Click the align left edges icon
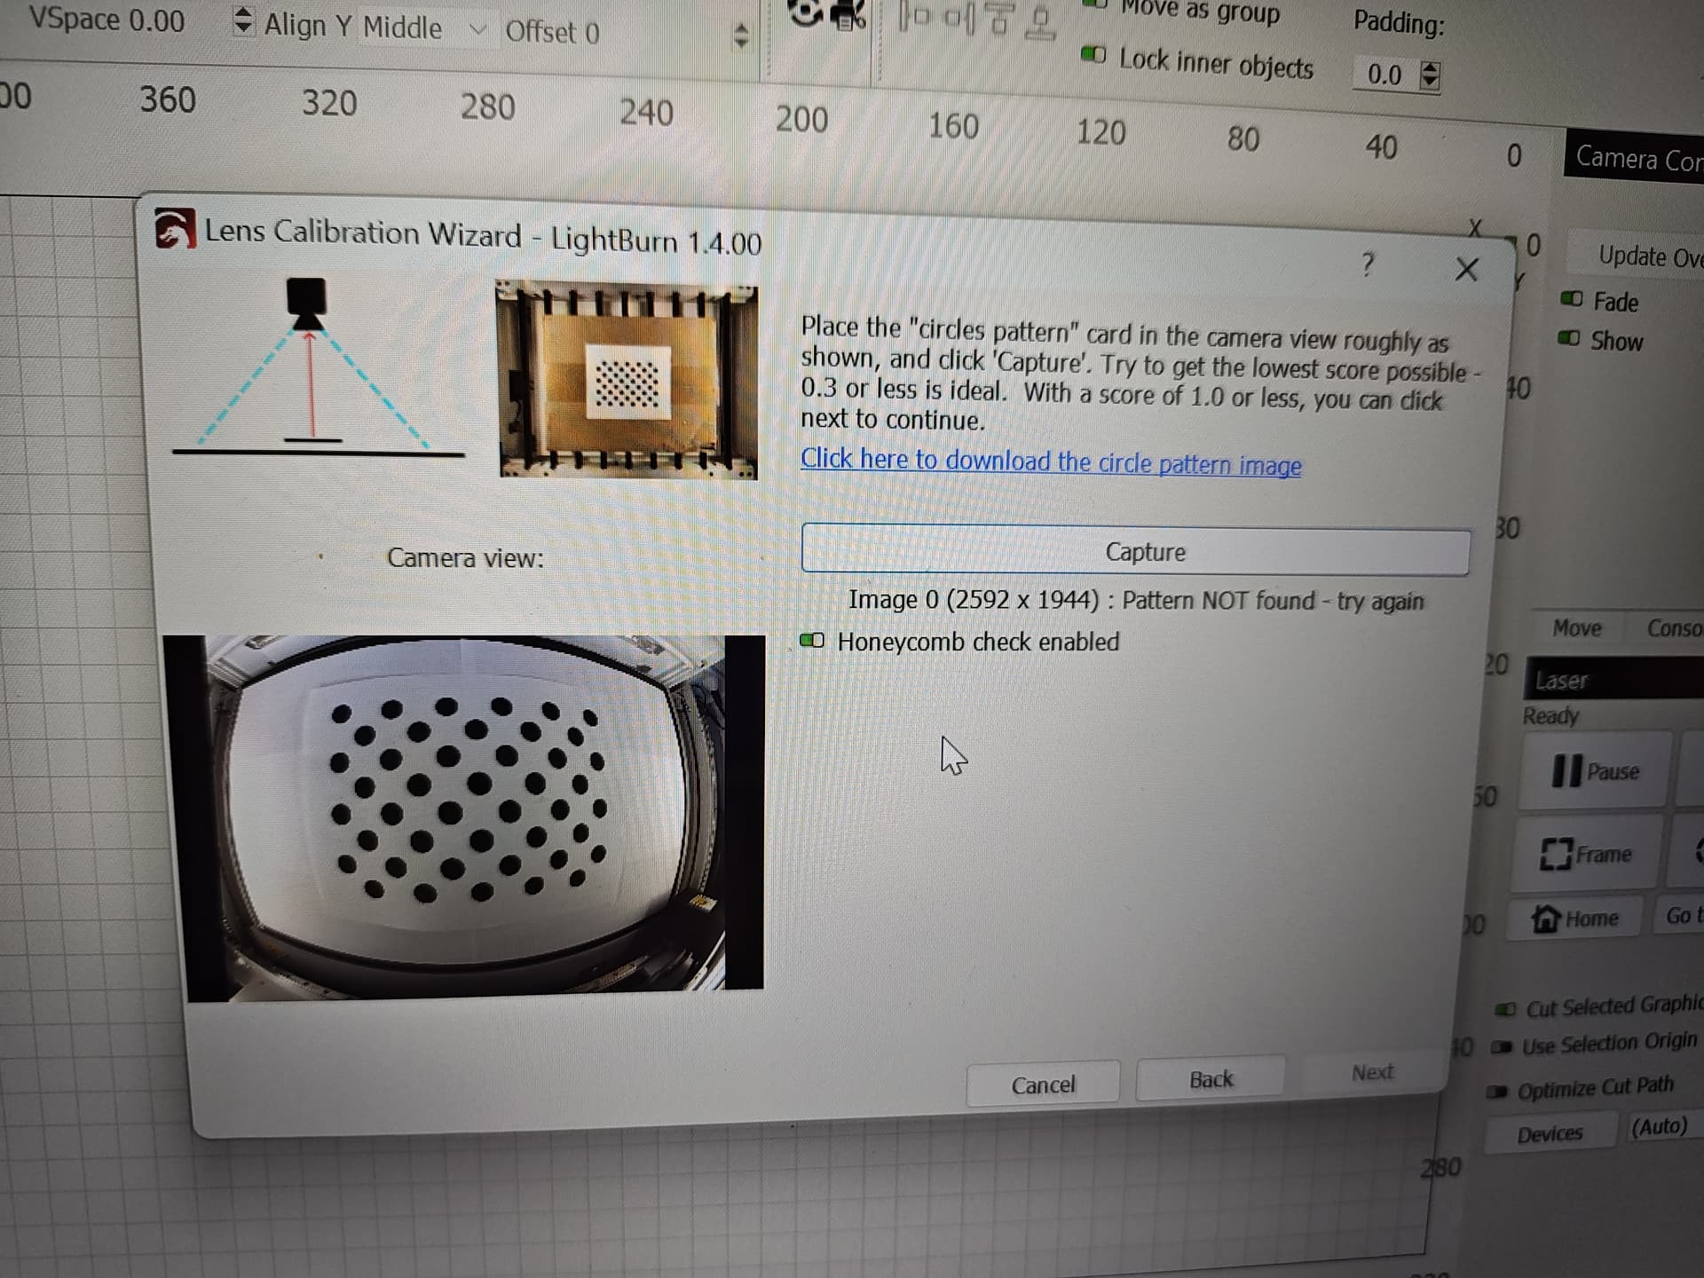 (914, 15)
